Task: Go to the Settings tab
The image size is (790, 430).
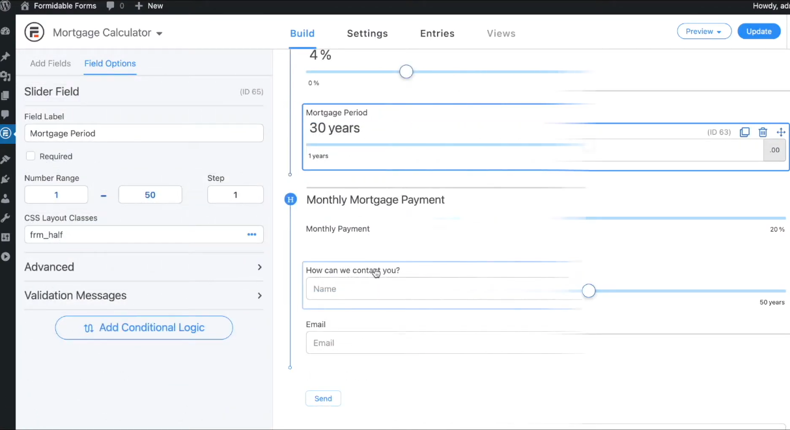Action: tap(367, 33)
